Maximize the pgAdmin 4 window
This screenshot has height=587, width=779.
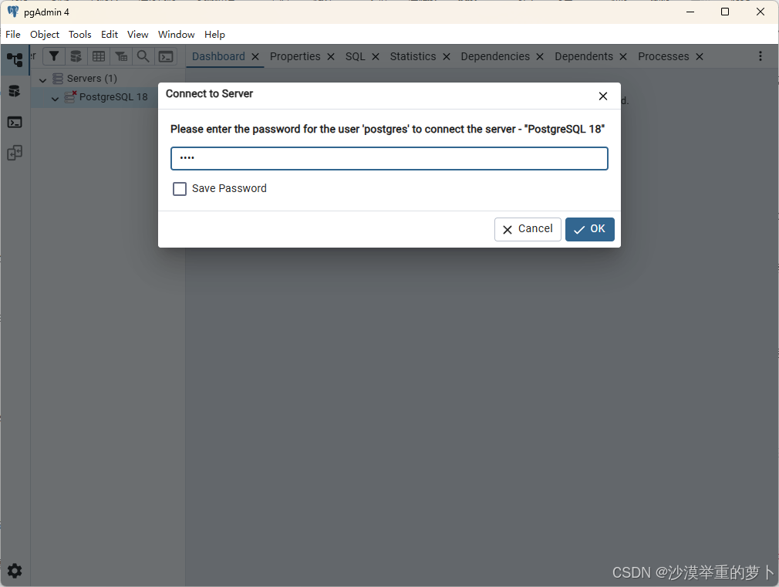coord(725,12)
